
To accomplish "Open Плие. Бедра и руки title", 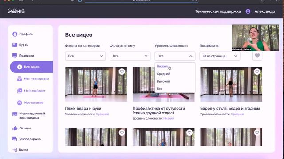I will click(x=83, y=108).
